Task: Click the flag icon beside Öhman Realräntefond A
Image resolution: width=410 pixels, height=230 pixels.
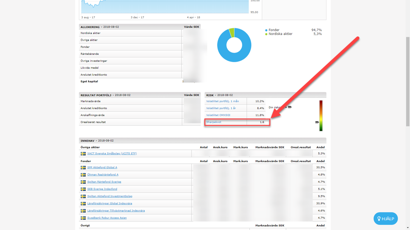Action: [x=83, y=175]
